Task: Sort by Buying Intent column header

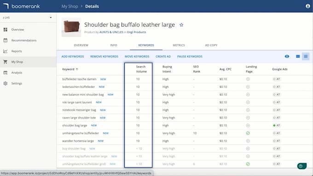Action: pyautogui.click(x=167, y=69)
